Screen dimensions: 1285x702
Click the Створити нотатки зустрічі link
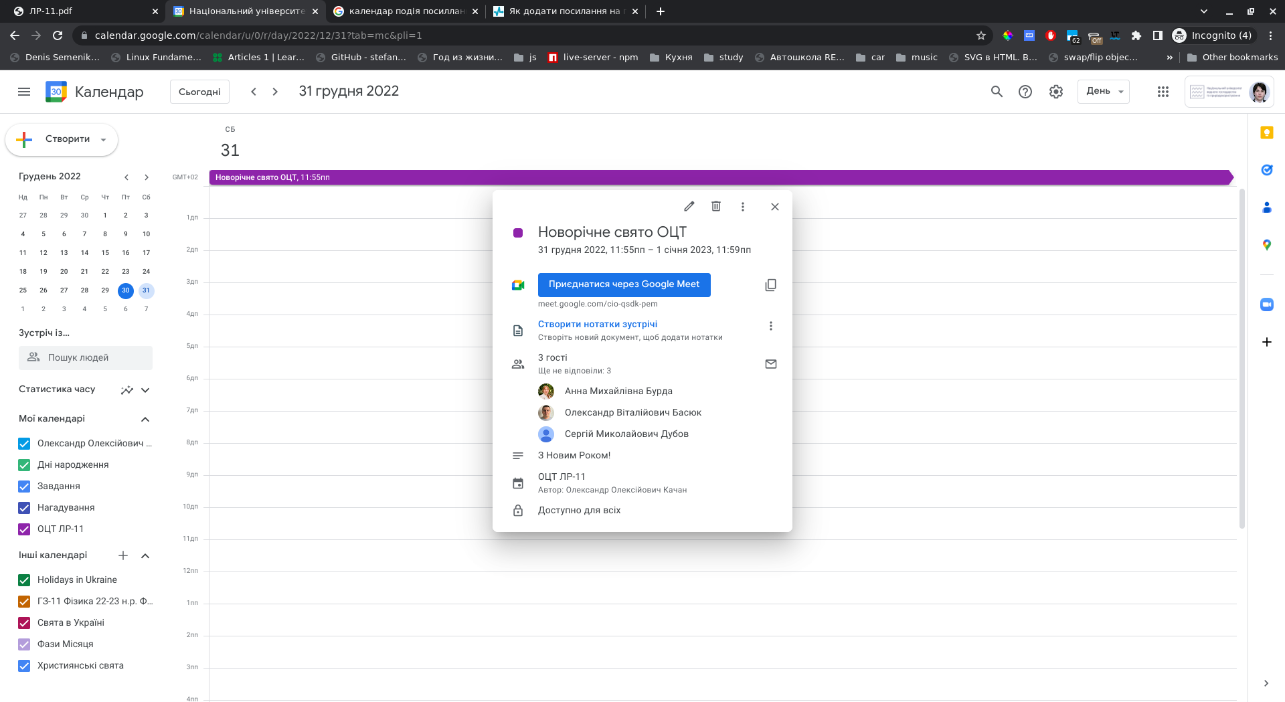597,324
